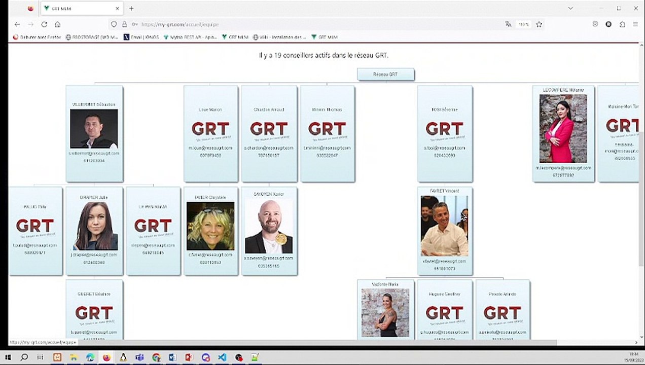The height and width of the screenshot is (365, 645).
Task: Select the LE PEN Ronan advisor card
Action: pyautogui.click(x=153, y=231)
